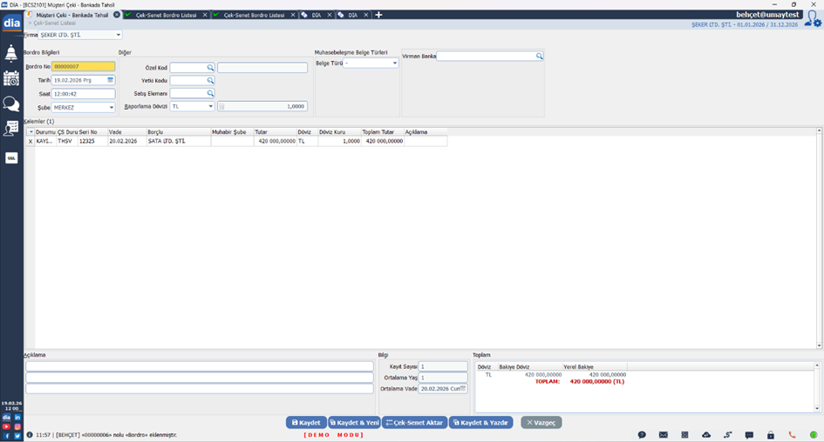Expand the Firma dropdown
This screenshot has height=442, width=824.
tap(119, 35)
